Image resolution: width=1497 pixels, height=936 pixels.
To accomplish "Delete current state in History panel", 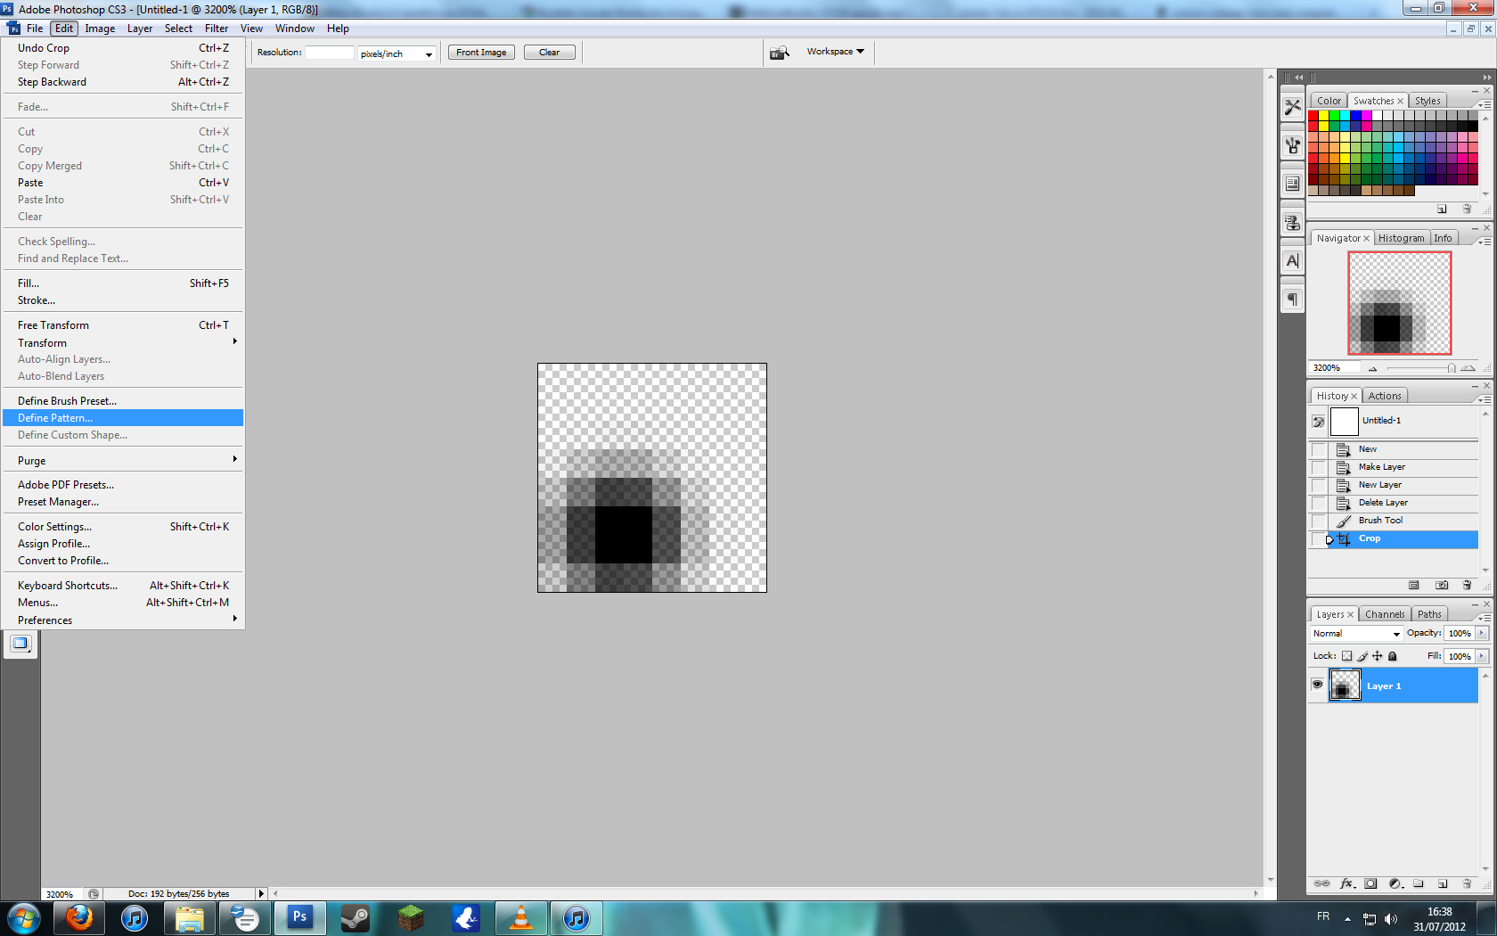I will [x=1467, y=585].
